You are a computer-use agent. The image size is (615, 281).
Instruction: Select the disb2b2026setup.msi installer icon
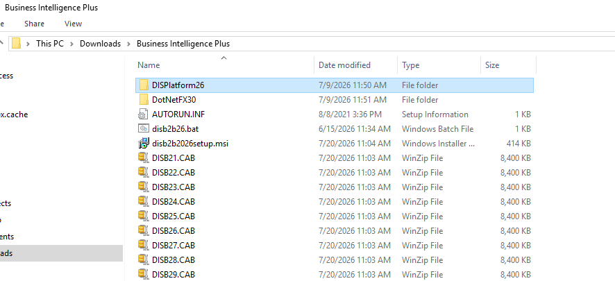[144, 144]
